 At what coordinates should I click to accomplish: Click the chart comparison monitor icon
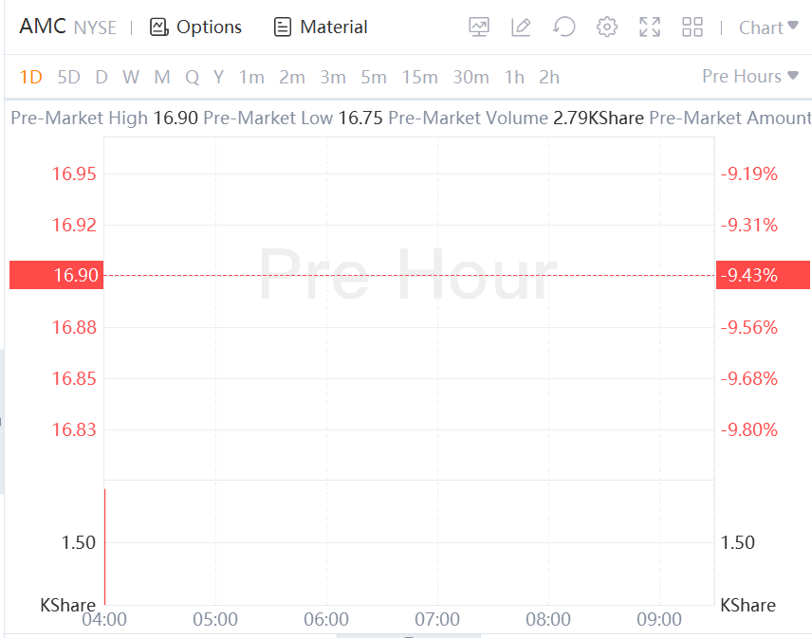[x=479, y=27]
